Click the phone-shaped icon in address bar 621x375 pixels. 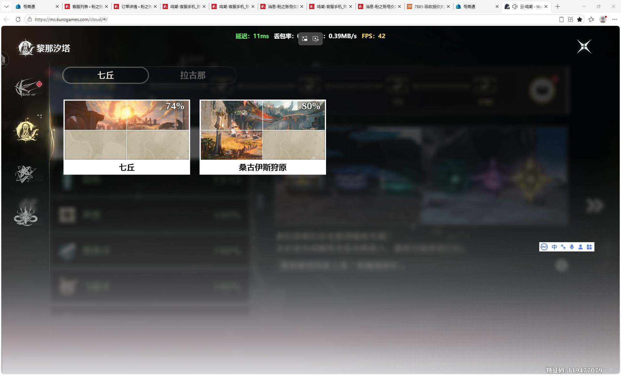point(561,19)
